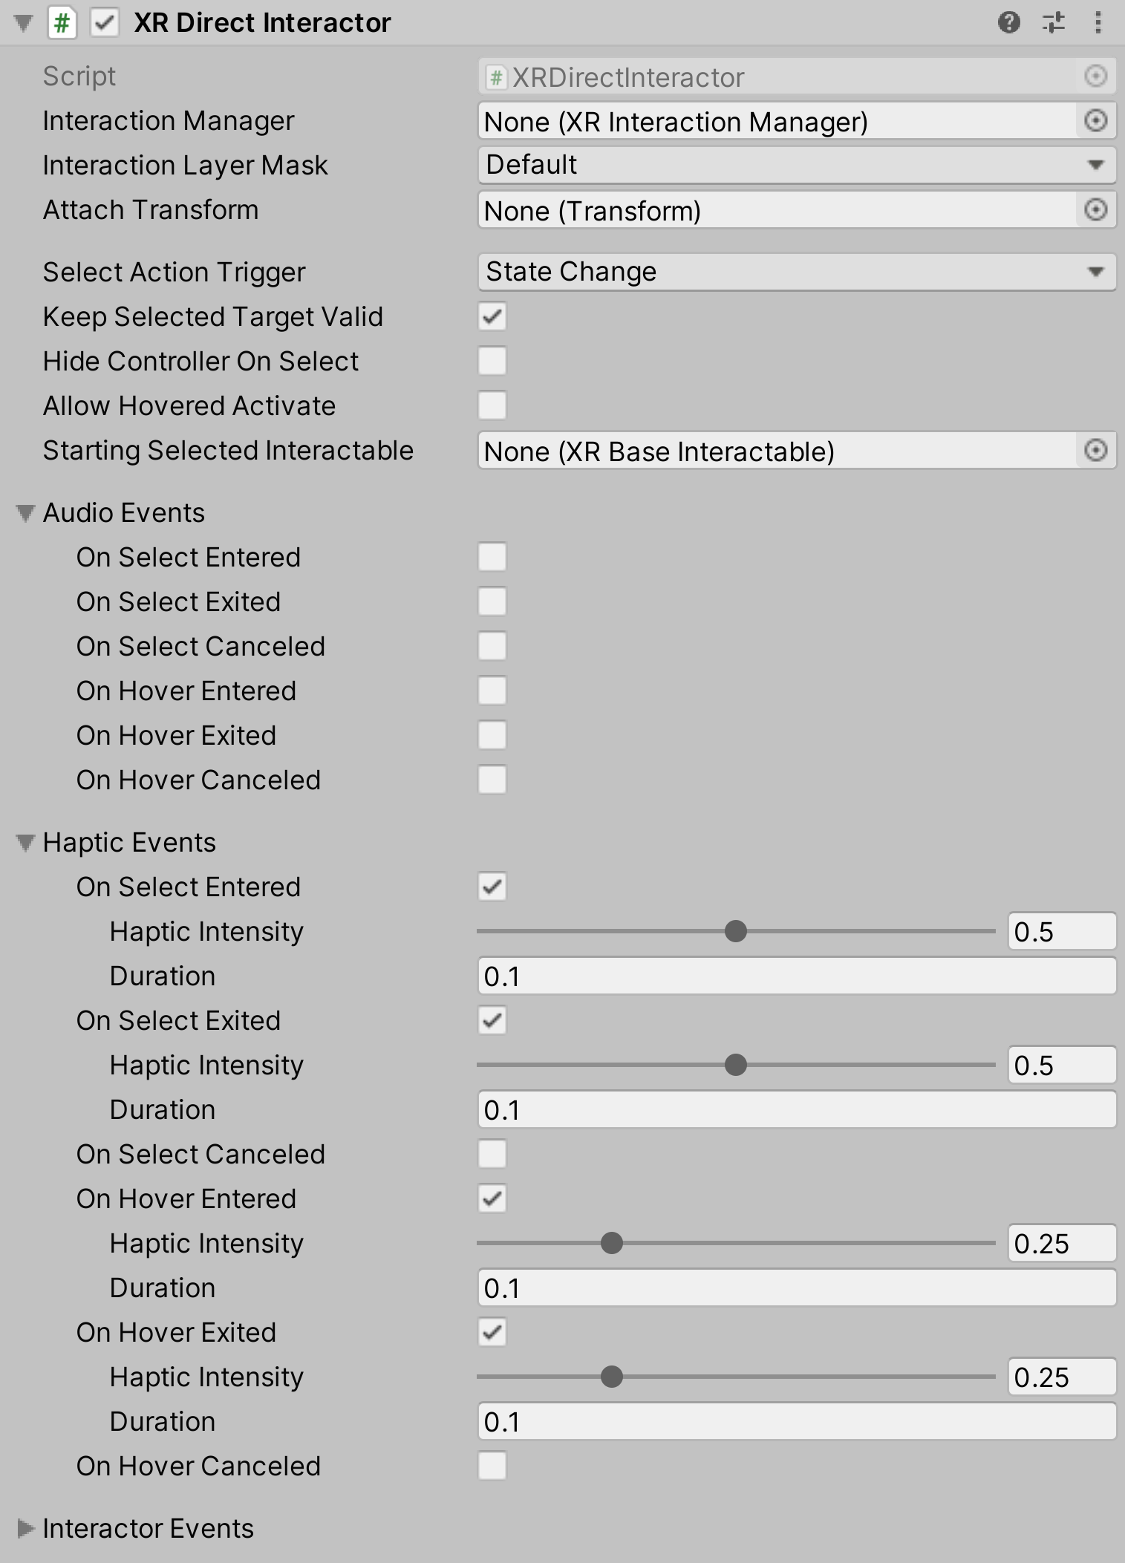1125x1563 pixels.
Task: Open the component's three-dot options menu
Action: click(1099, 23)
